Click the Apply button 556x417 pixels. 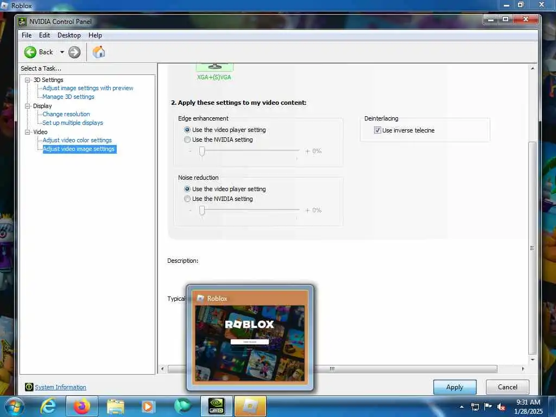pyautogui.click(x=454, y=387)
